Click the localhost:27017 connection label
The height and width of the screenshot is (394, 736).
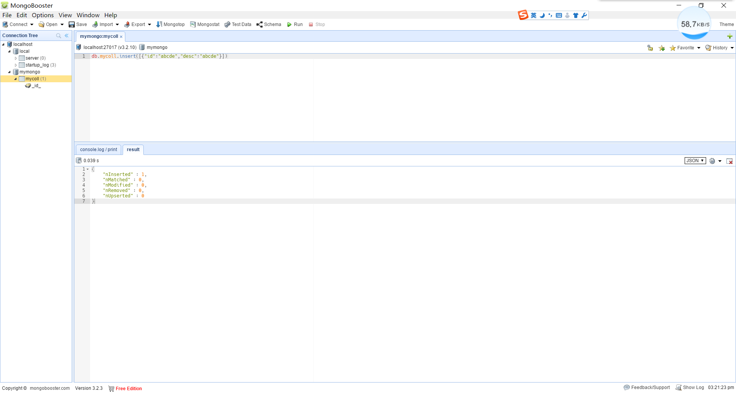click(110, 47)
